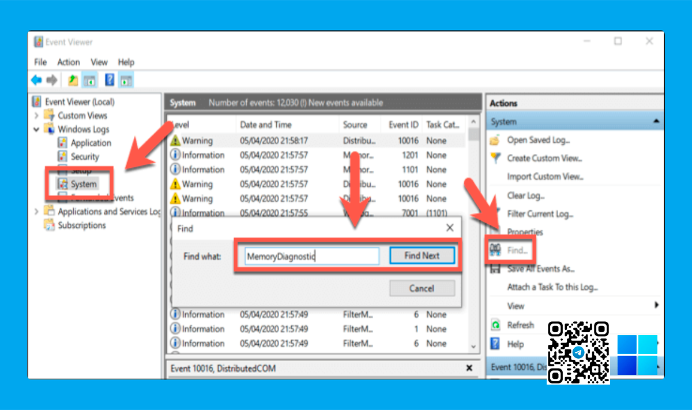Close the Event 10016 DistributedCOM preview pane

tap(469, 368)
